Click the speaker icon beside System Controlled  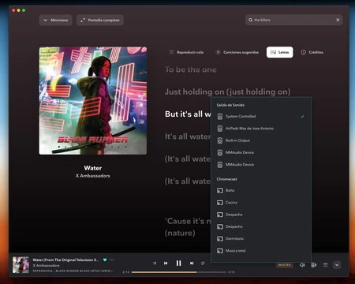(220, 117)
